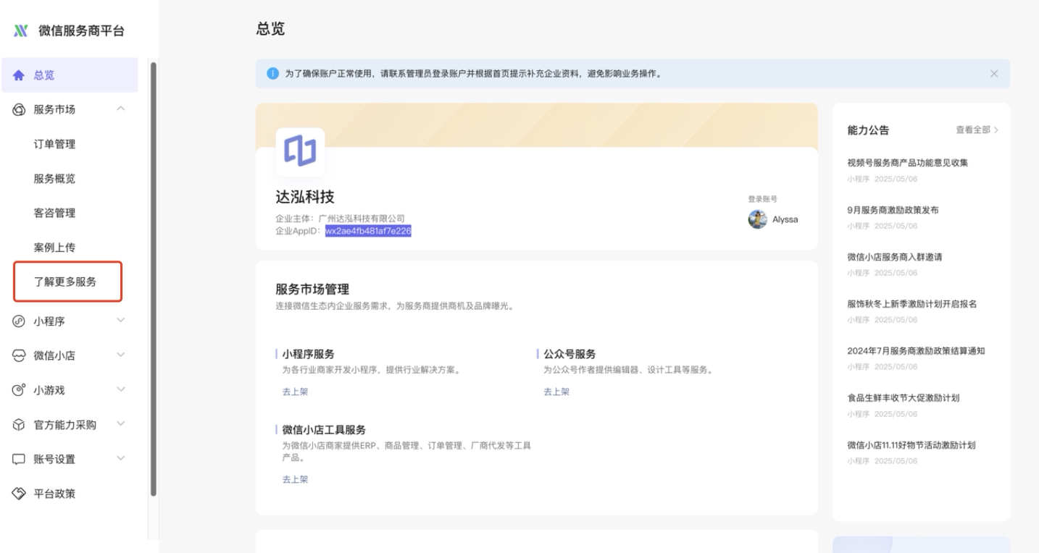
Task: Click 去上架 under 微信小店工具服务
Action: [x=295, y=479]
